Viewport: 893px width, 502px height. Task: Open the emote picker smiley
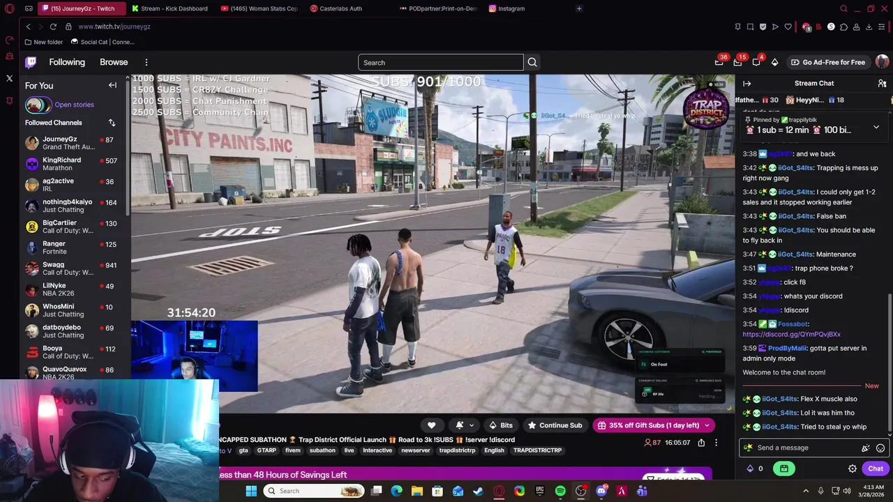click(x=880, y=448)
